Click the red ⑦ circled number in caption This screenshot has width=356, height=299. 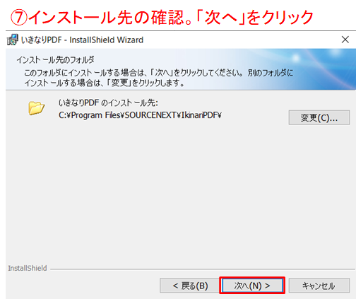click(19, 18)
